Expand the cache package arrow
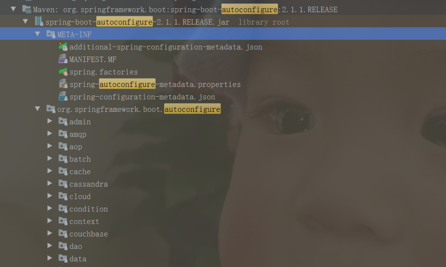This screenshot has height=267, width=446. [x=50, y=171]
